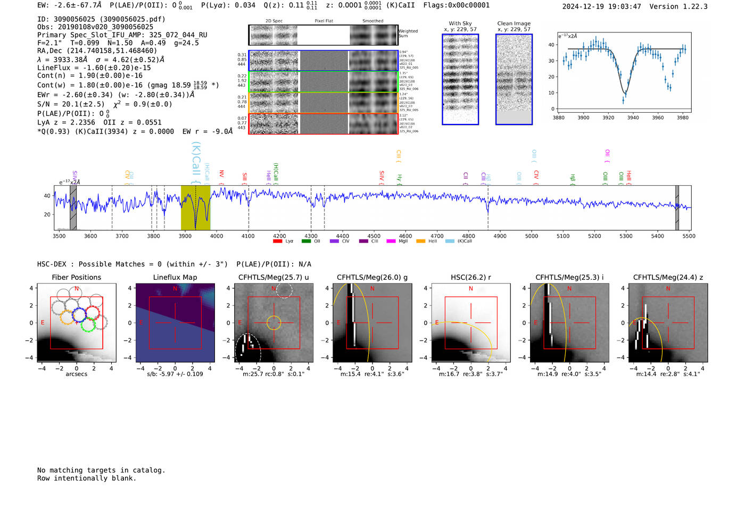Screen dimensions: 745x507
Task: Click the red Lyα legend swatch
Action: click(x=277, y=241)
